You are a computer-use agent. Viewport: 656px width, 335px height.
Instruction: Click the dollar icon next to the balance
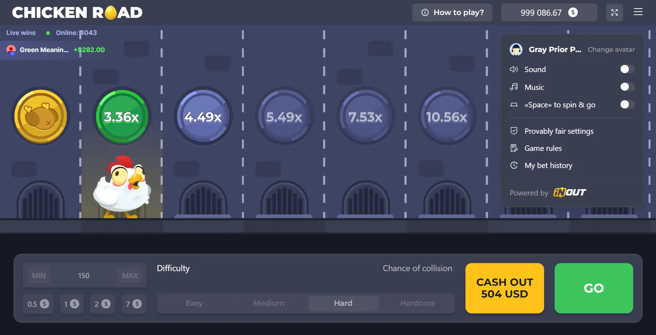tap(573, 12)
